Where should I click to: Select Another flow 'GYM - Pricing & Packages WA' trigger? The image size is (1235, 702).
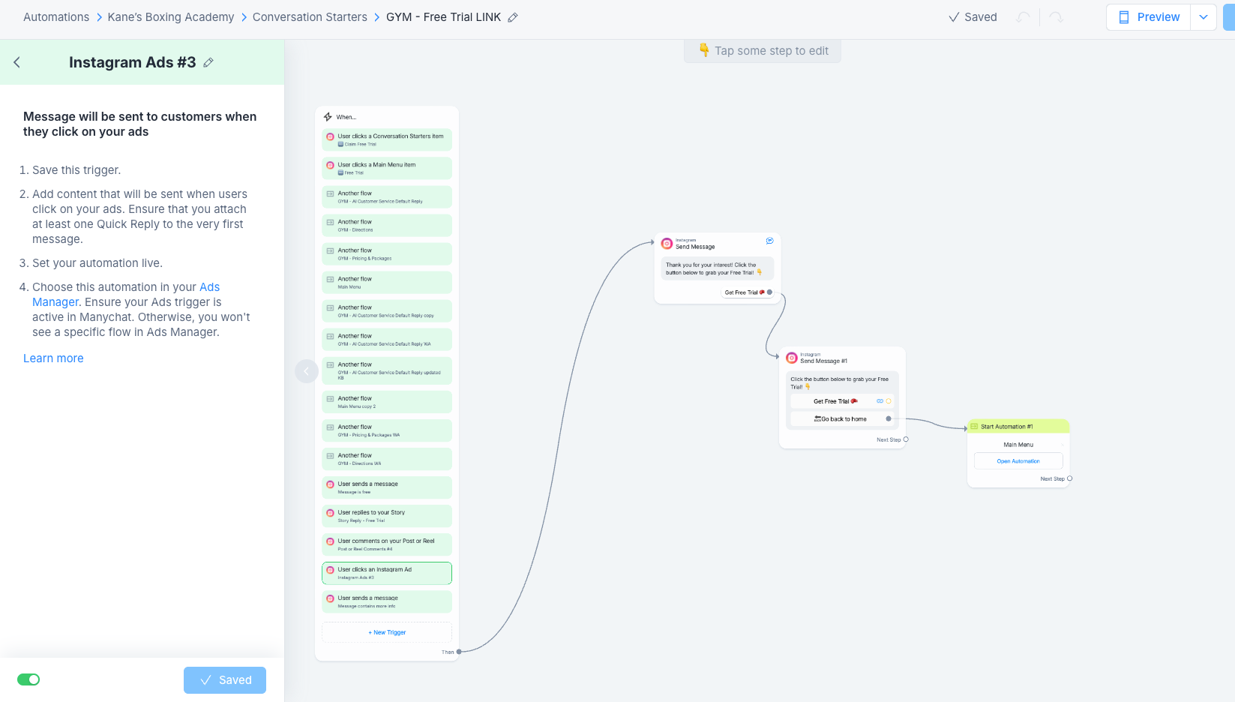387,430
